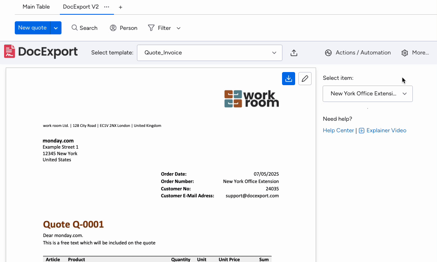Click the Customer E-Mail Adress label
Screen dimensions: 437x262
tap(188, 196)
